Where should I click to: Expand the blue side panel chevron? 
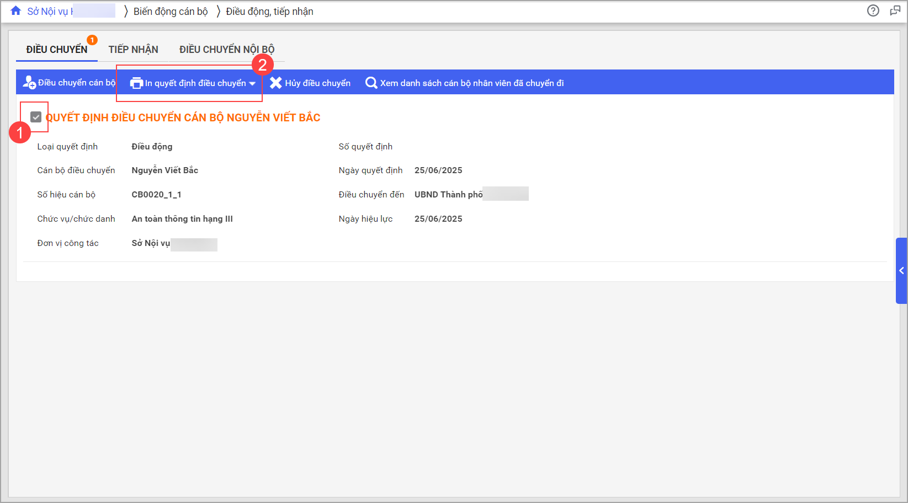(901, 271)
